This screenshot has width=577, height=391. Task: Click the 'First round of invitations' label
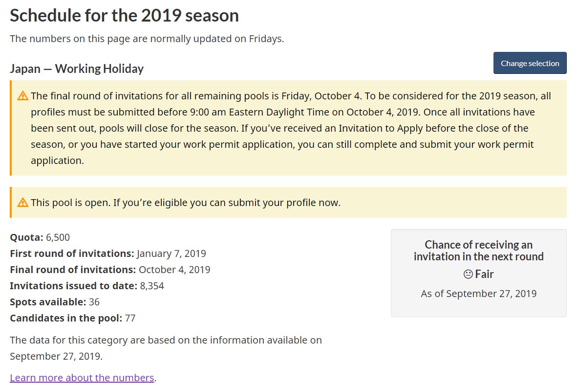pyautogui.click(x=72, y=253)
